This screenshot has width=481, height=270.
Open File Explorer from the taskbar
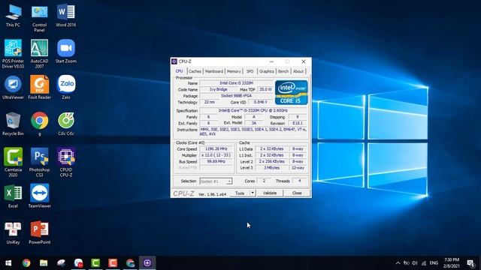click(44, 263)
